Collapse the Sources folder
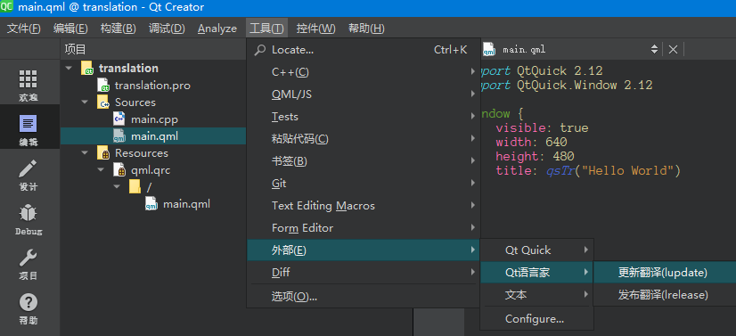The image size is (736, 336). 85,102
